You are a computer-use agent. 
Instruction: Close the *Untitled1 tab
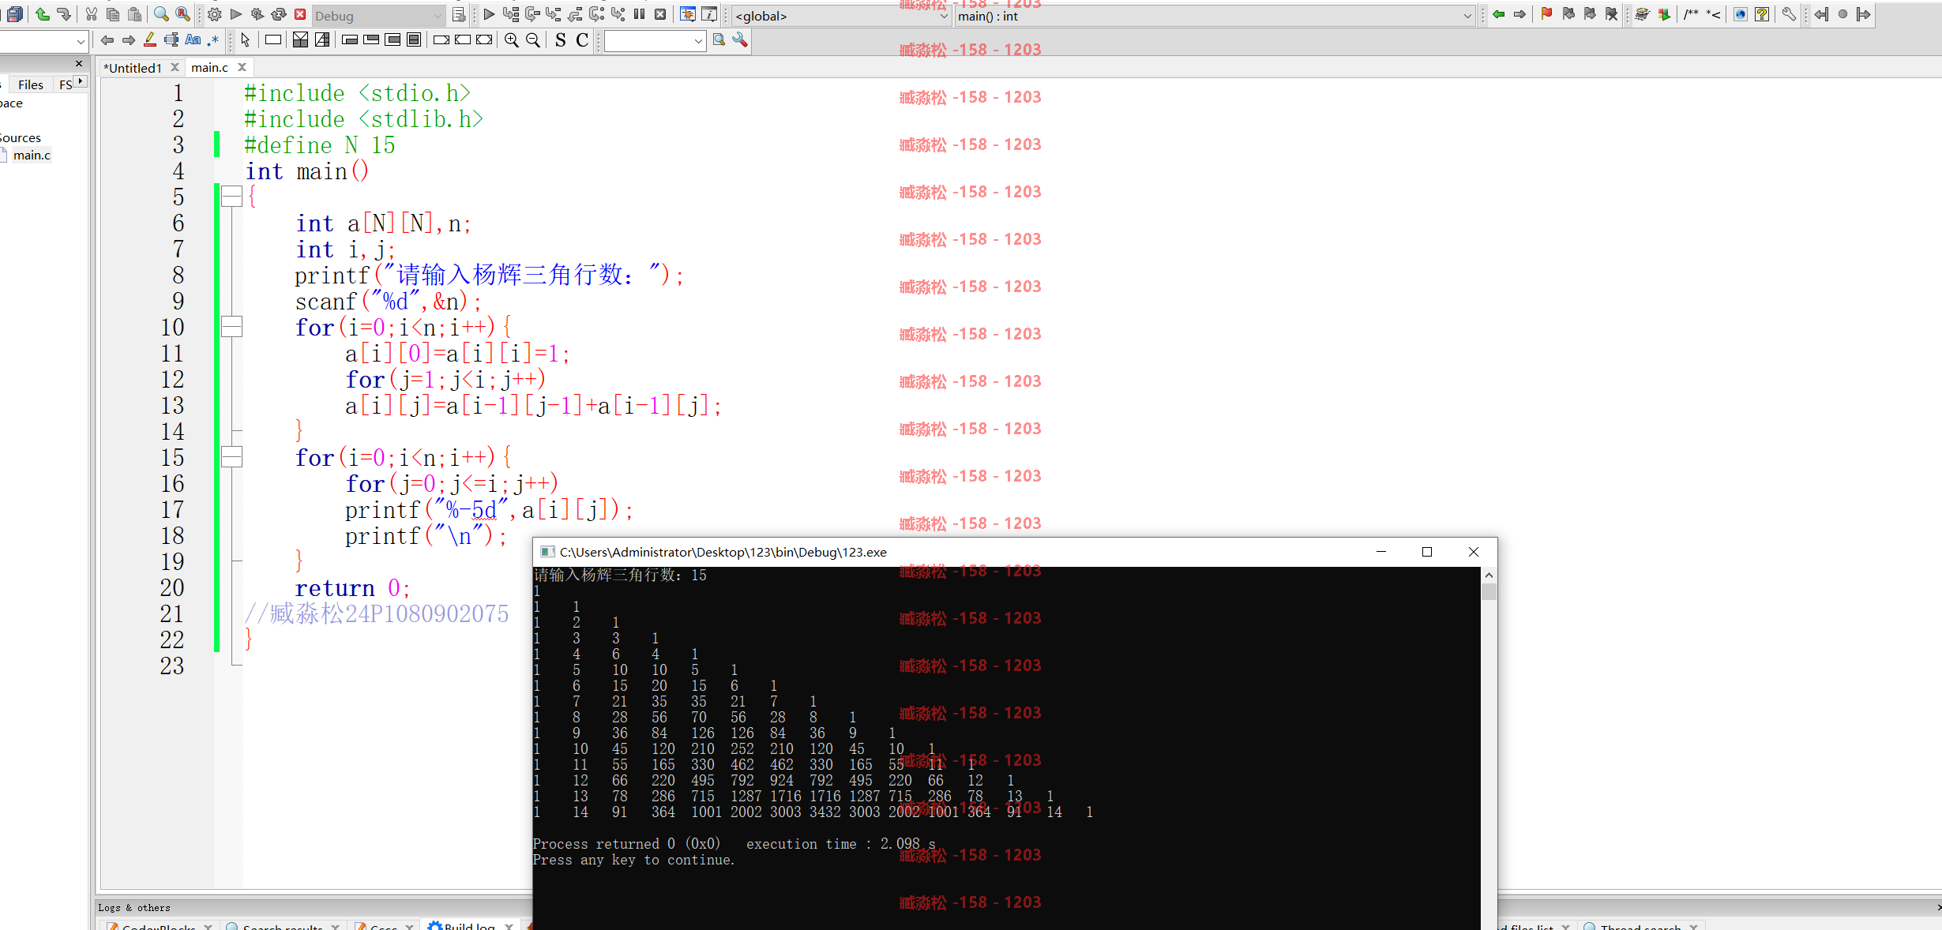(x=175, y=68)
